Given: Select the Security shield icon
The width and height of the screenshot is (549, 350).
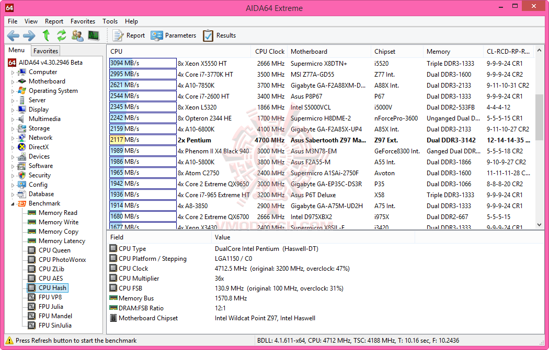Looking at the screenshot, I should (x=22, y=175).
